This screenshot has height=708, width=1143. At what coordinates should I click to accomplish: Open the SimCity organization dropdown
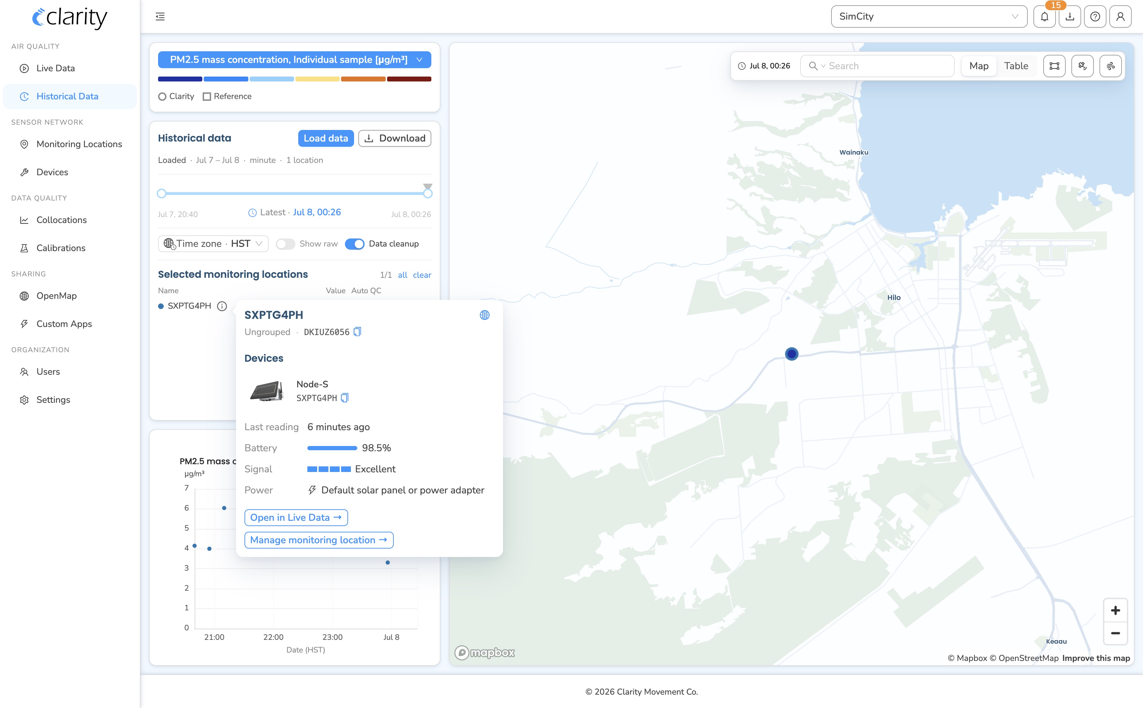point(929,17)
